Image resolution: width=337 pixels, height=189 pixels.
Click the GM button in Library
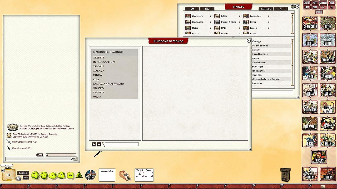click(192, 9)
